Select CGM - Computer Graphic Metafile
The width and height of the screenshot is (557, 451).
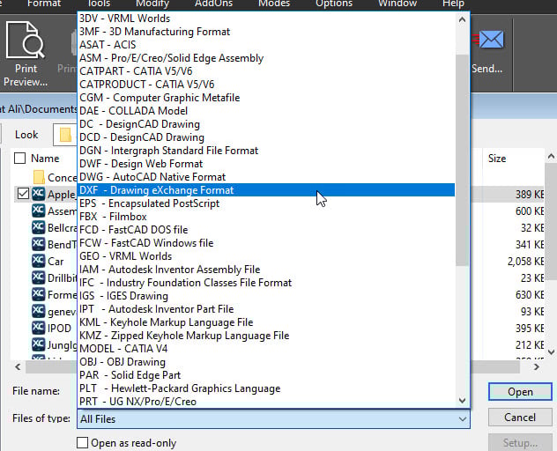click(x=266, y=98)
